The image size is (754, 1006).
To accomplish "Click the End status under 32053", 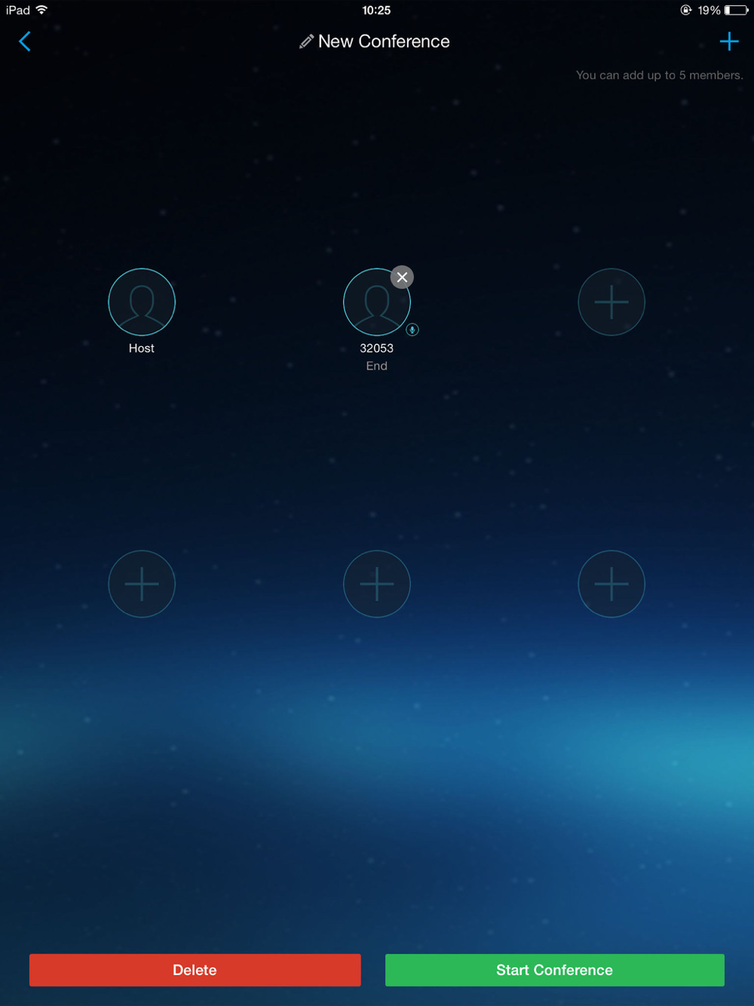I will coord(377,366).
